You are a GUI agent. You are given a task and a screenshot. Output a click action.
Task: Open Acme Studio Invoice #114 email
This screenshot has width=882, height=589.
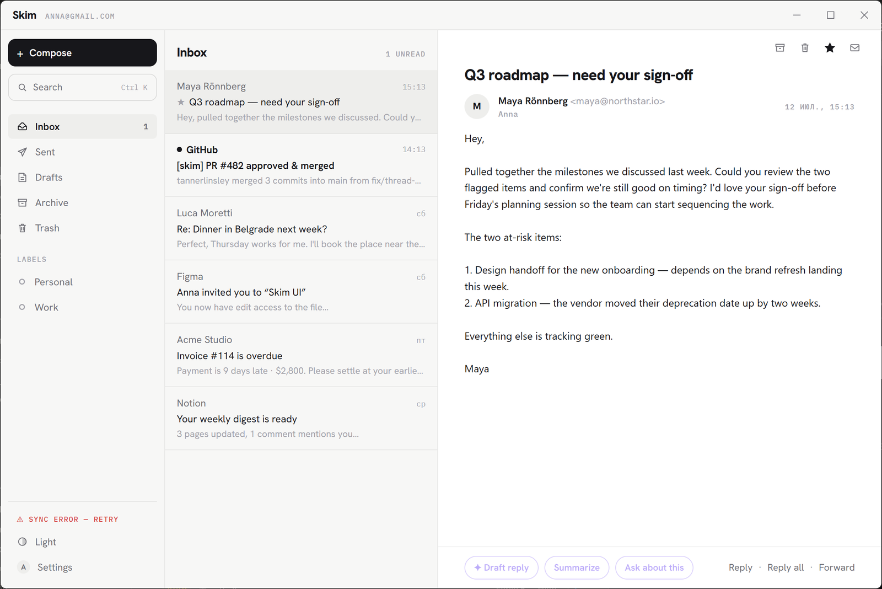point(301,355)
